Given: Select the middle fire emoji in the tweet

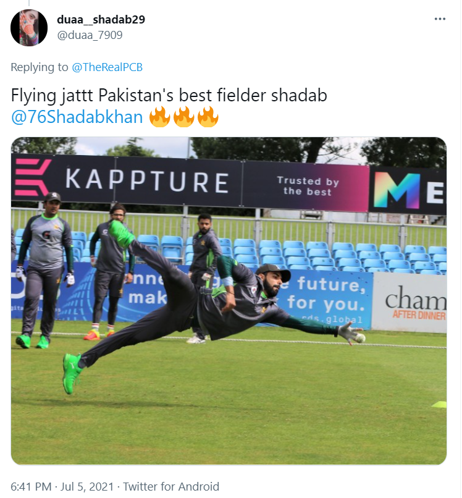Looking at the screenshot, I should click(x=184, y=117).
